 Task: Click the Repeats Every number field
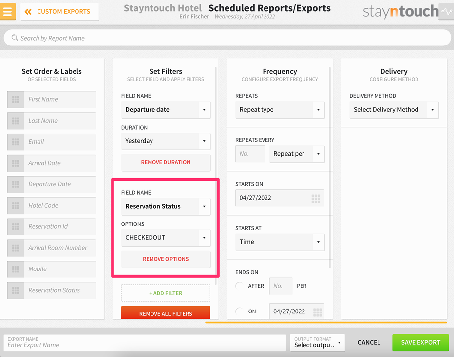250,154
